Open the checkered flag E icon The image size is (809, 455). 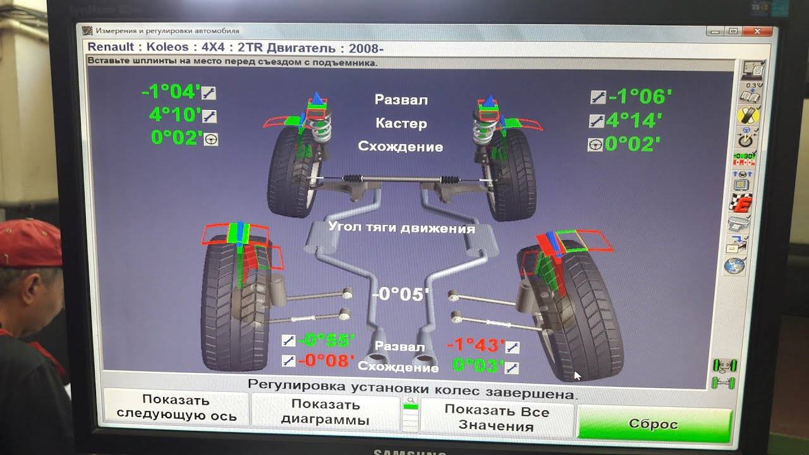tap(740, 203)
